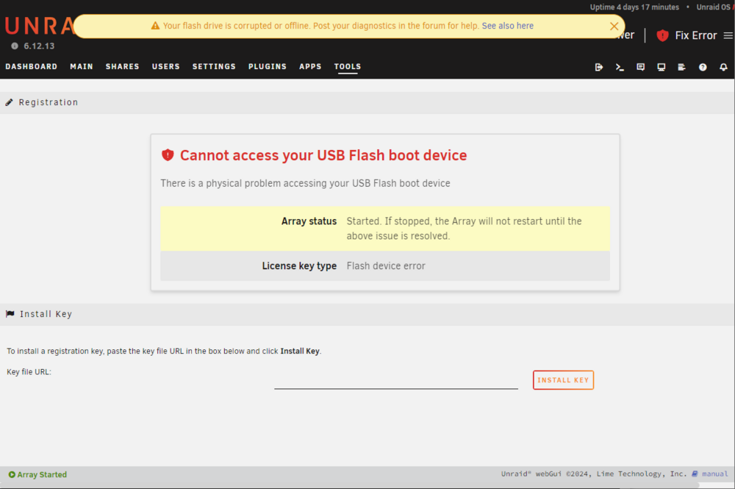Click the 6.12.13 version number
The width and height of the screenshot is (735, 489).
point(39,46)
